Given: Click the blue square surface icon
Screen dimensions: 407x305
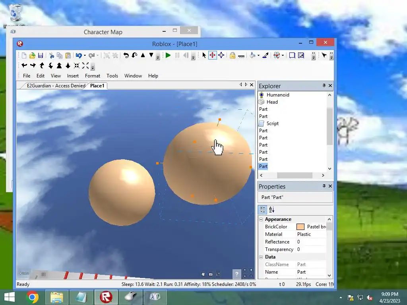Looking at the screenshot, I should click(x=292, y=55).
